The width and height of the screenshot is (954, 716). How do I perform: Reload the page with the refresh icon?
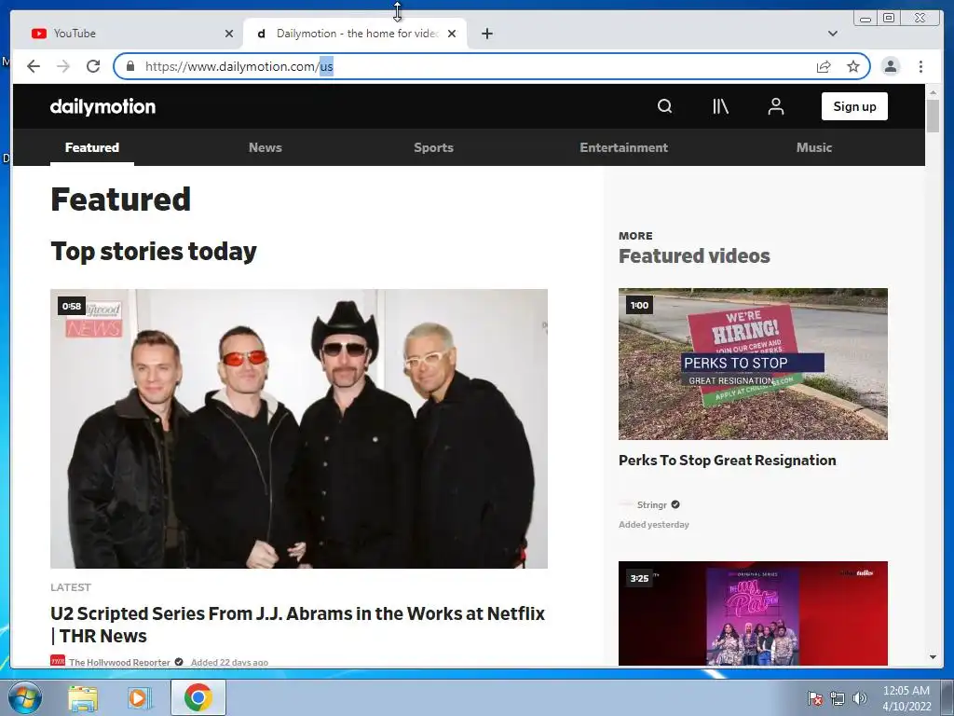[x=93, y=66]
